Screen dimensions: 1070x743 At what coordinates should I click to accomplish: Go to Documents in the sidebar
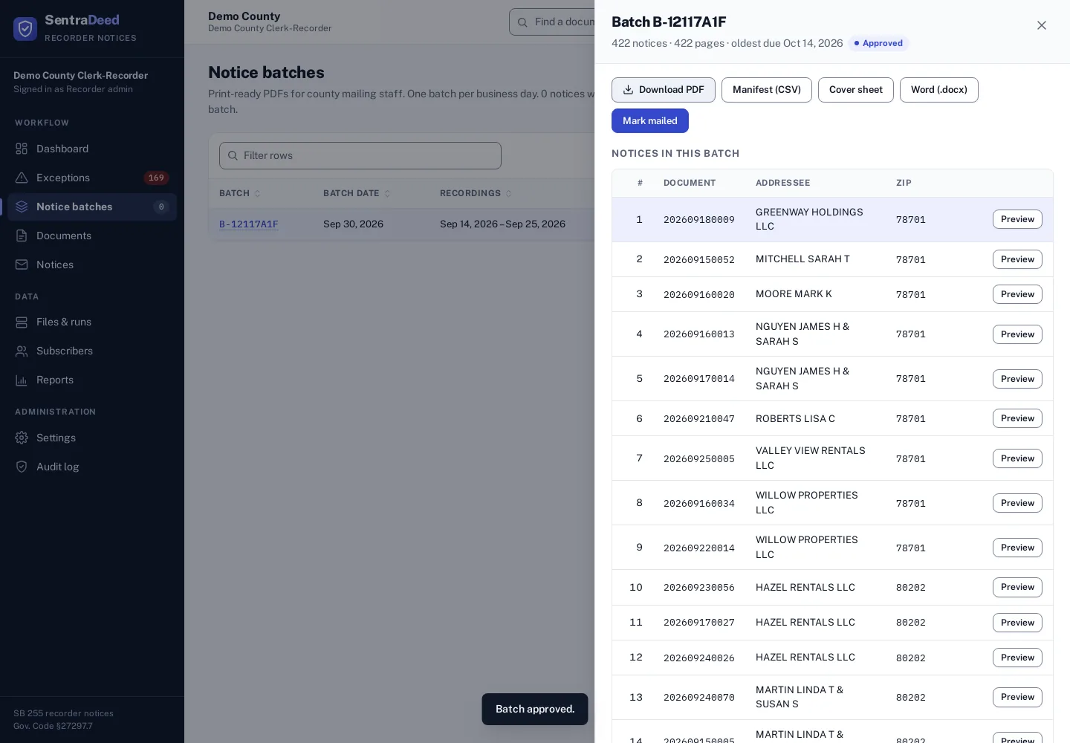92,236
